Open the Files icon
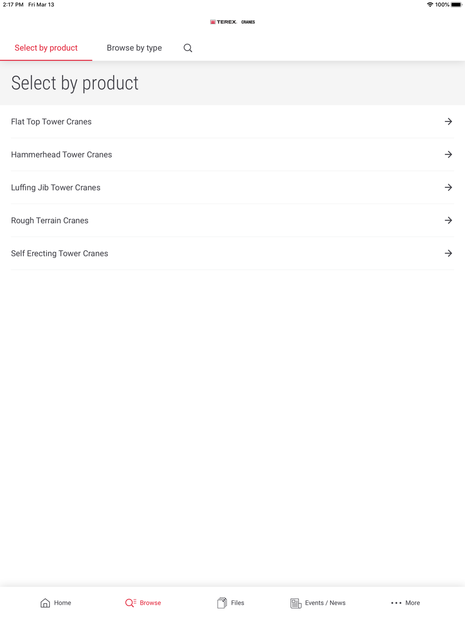The image size is (465, 621). pos(222,603)
